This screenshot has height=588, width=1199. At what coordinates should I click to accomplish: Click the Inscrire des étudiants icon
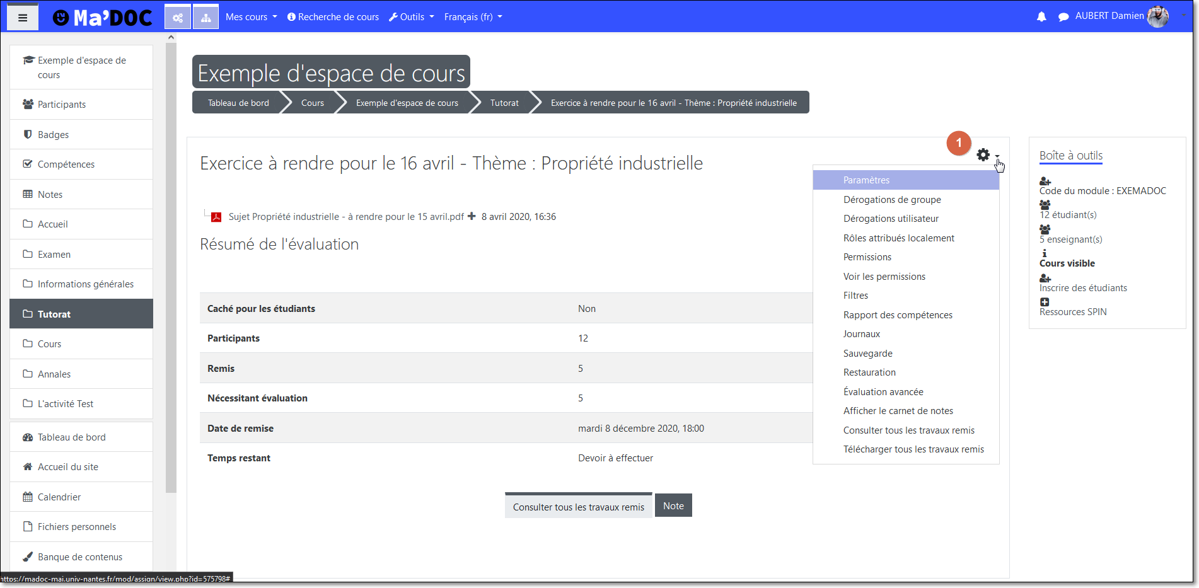coord(1045,279)
